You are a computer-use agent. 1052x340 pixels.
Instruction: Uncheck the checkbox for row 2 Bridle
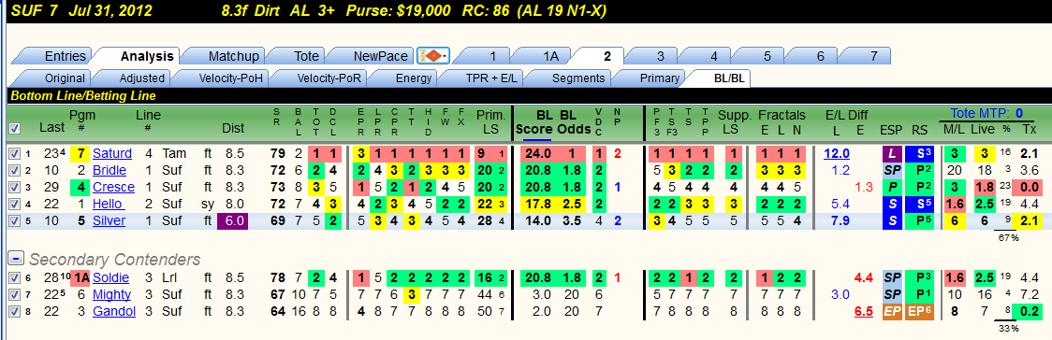(x=14, y=170)
